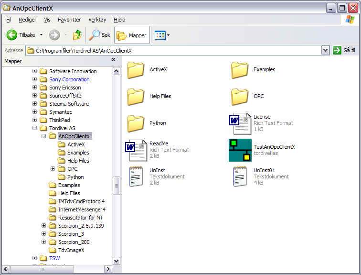Screen dimensions: 361x275
Task: Open the Verktøy menu
Action: pos(97,20)
